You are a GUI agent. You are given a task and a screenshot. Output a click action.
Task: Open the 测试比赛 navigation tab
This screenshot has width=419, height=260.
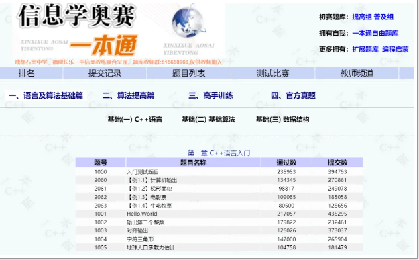(273, 73)
